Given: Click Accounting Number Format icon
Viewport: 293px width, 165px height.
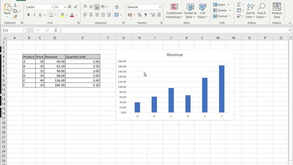Looking at the screenshot, I should pos(130,15).
